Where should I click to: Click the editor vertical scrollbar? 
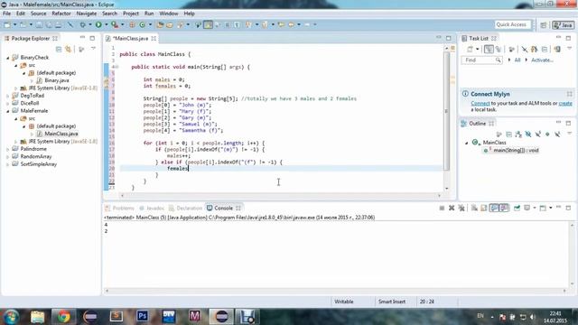[x=447, y=111]
